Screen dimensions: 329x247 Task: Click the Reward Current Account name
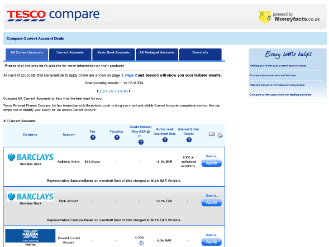pyautogui.click(x=69, y=240)
